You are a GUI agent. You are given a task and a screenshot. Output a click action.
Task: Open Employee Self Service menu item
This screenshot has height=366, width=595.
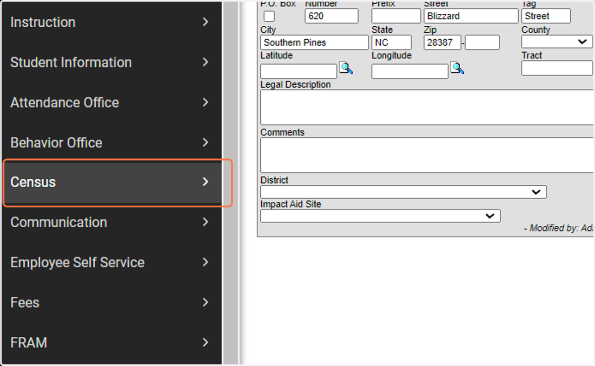[111, 262]
